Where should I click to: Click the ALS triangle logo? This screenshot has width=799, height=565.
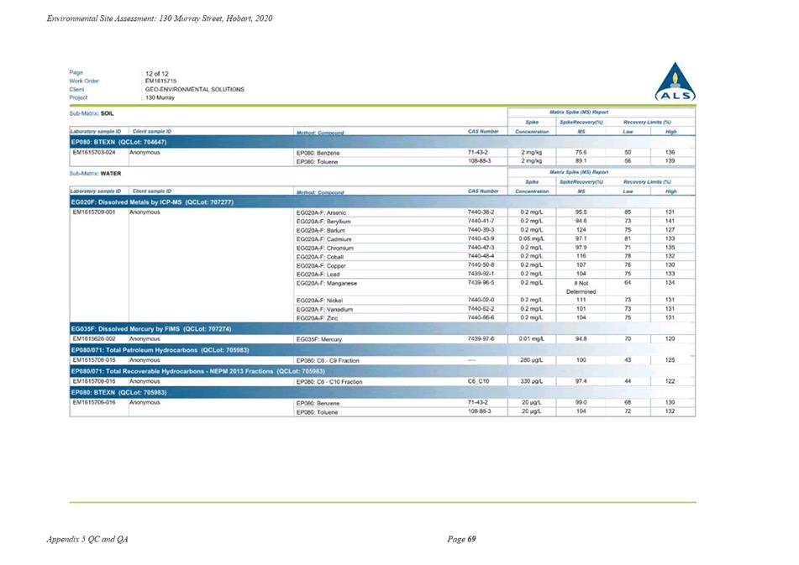click(675, 82)
